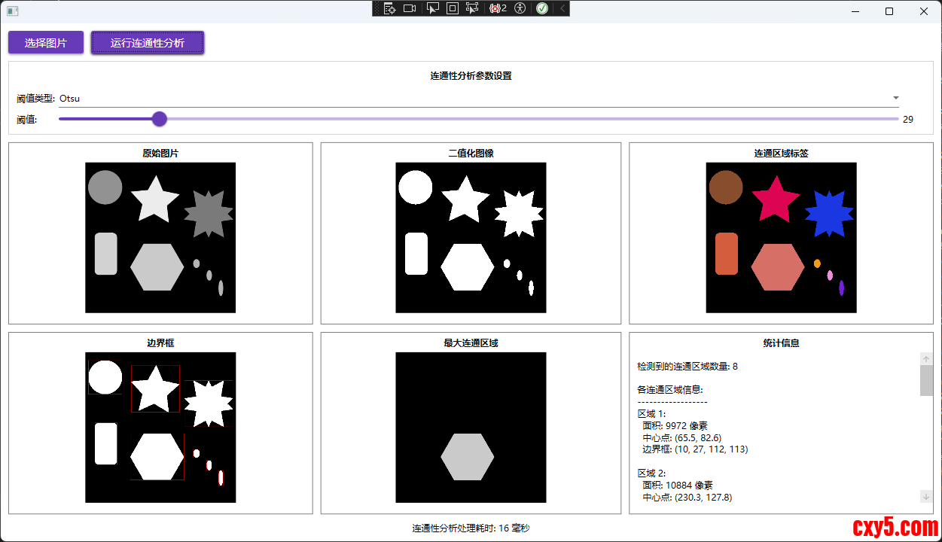Open the threshold type dropdown arrow
Viewport: 942px width, 542px height.
click(895, 98)
